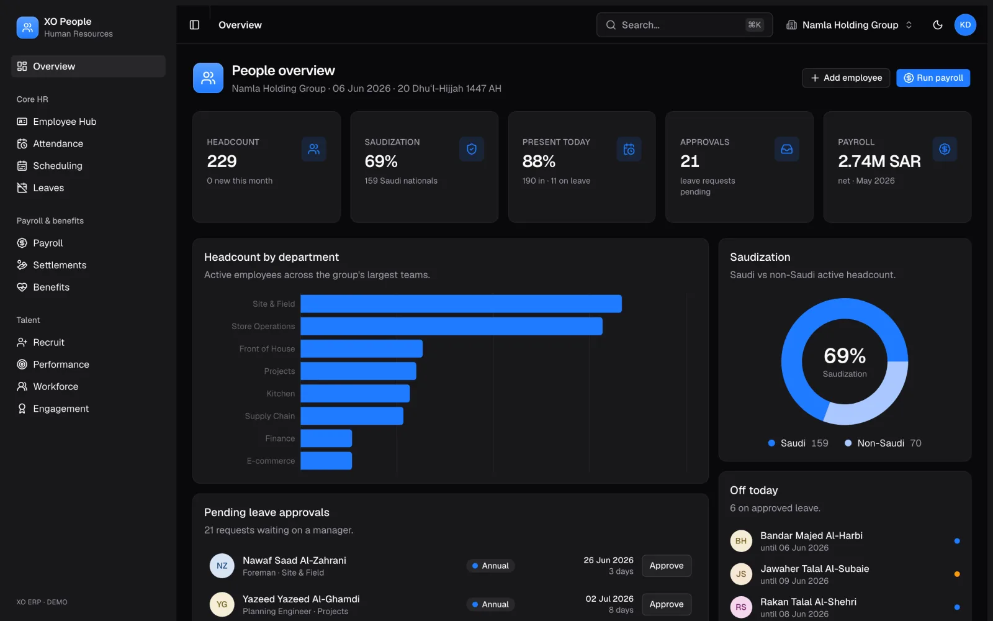Focus the Search field
Screen dimensions: 993x621
[685, 25]
